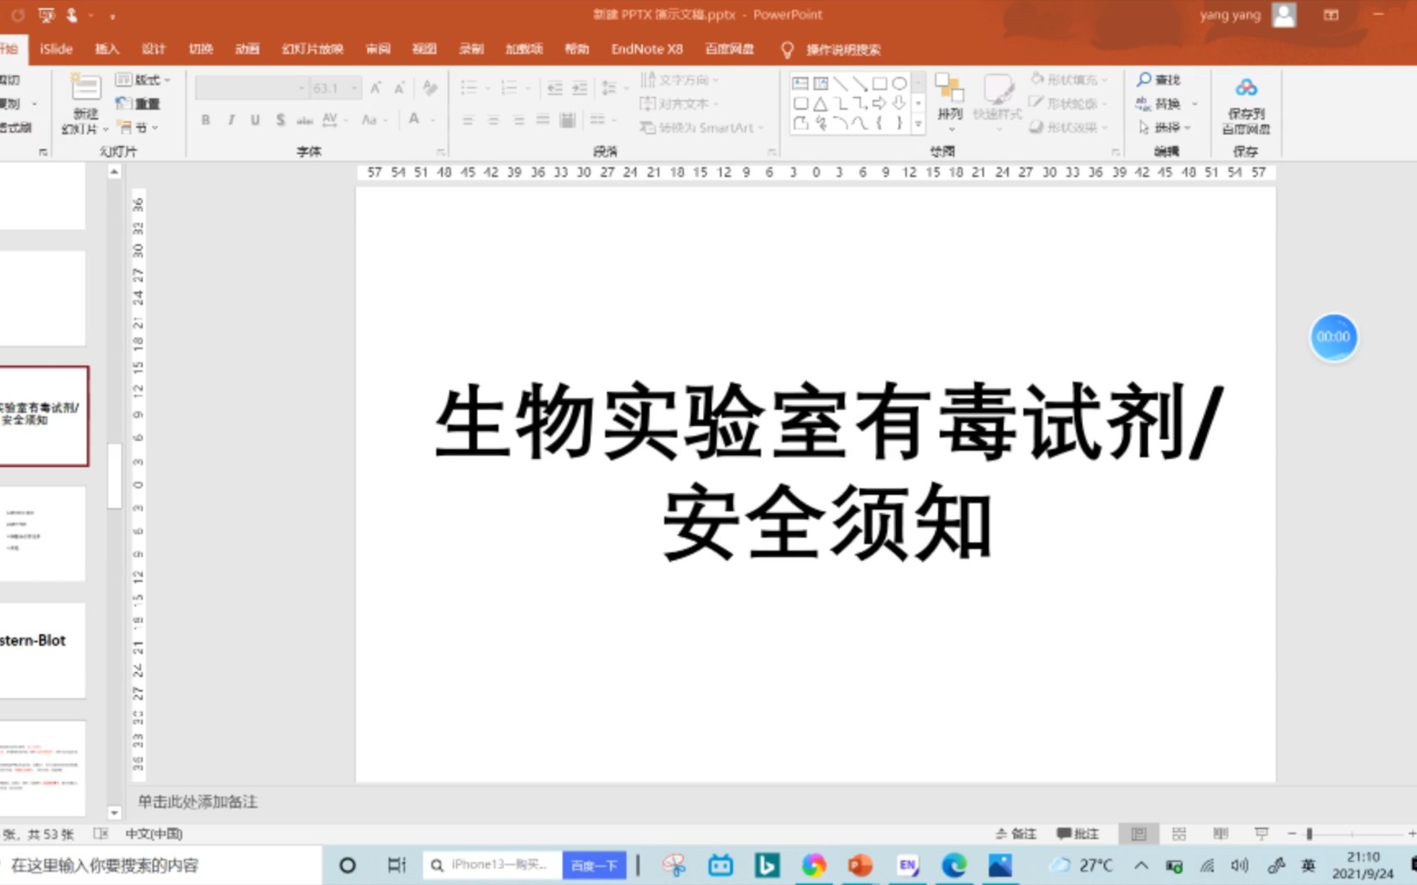
Task: Open the Find (查找) command
Action: [x=1165, y=79]
